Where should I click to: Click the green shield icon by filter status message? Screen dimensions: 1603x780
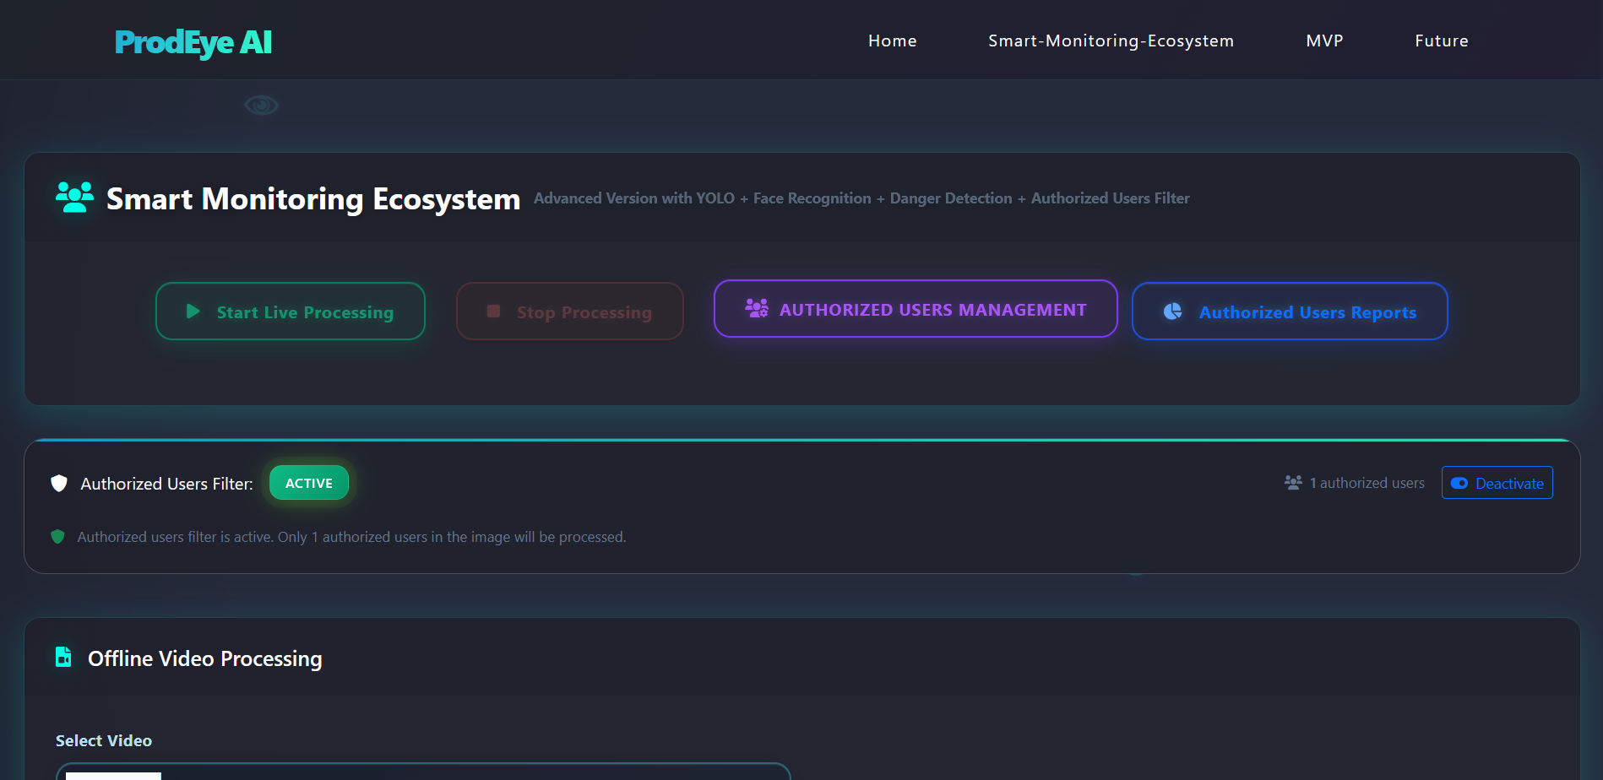(x=58, y=536)
